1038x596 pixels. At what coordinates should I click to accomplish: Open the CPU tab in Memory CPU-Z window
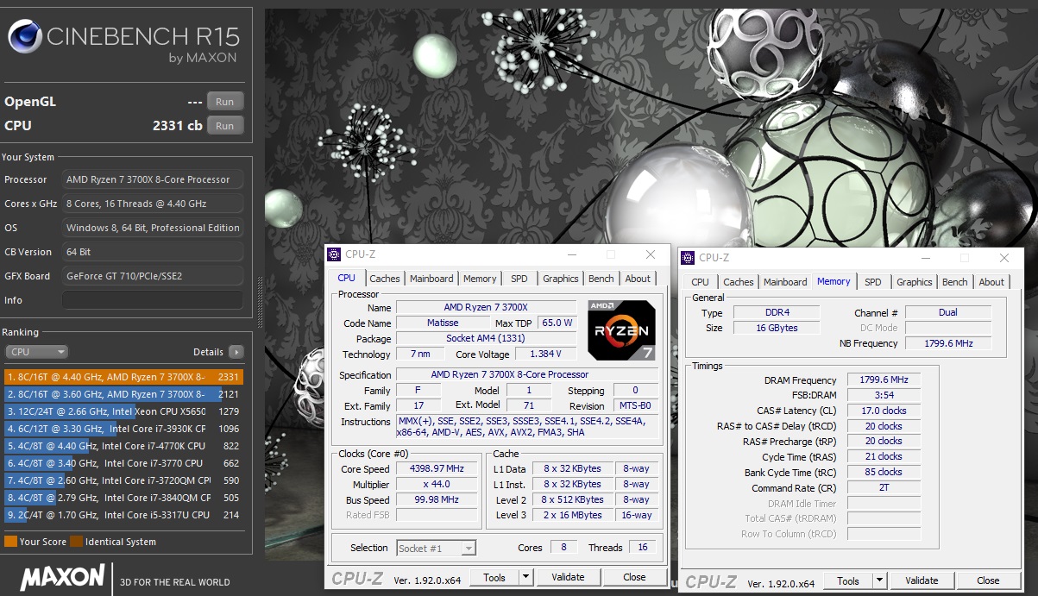[701, 282]
